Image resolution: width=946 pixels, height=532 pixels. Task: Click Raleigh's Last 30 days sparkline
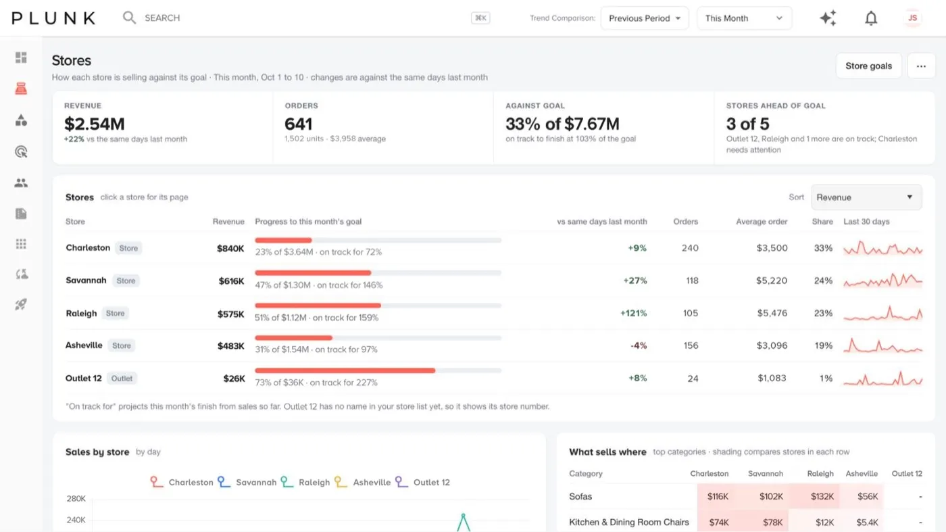click(882, 314)
